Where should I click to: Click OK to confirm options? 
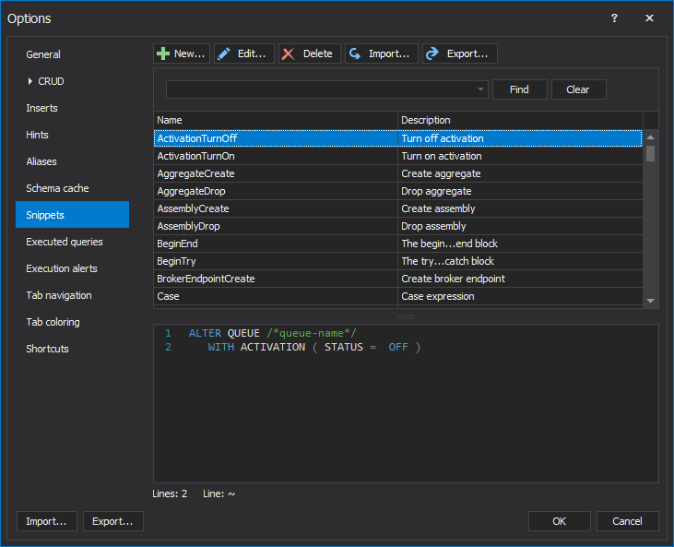click(x=560, y=521)
